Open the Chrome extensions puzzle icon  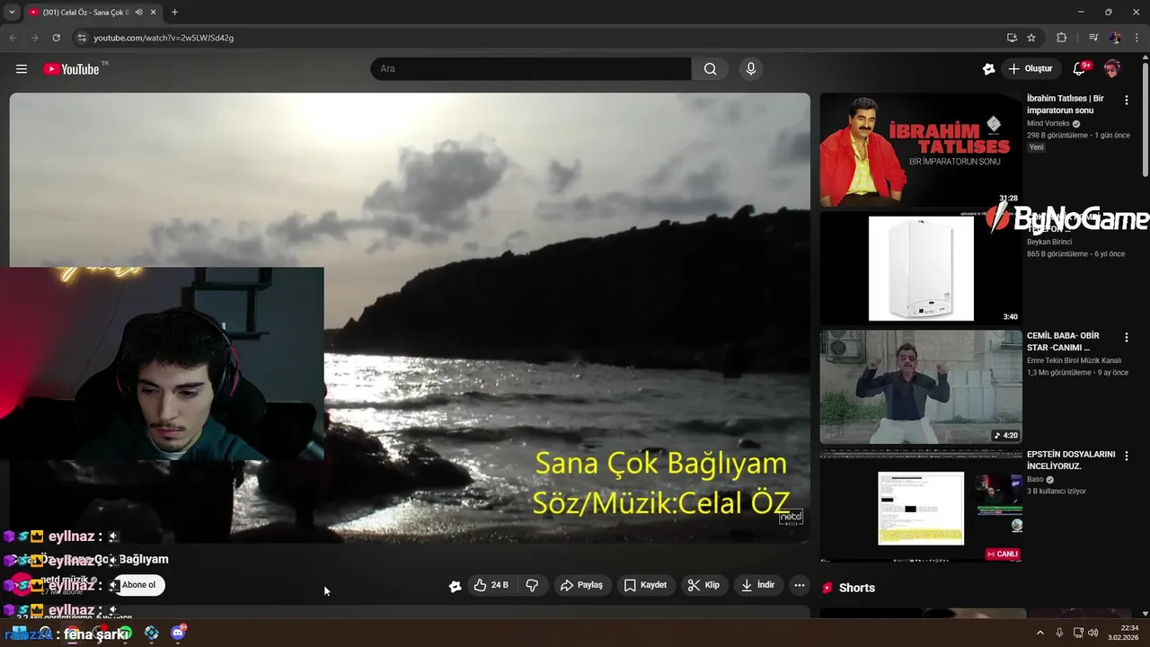point(1062,38)
